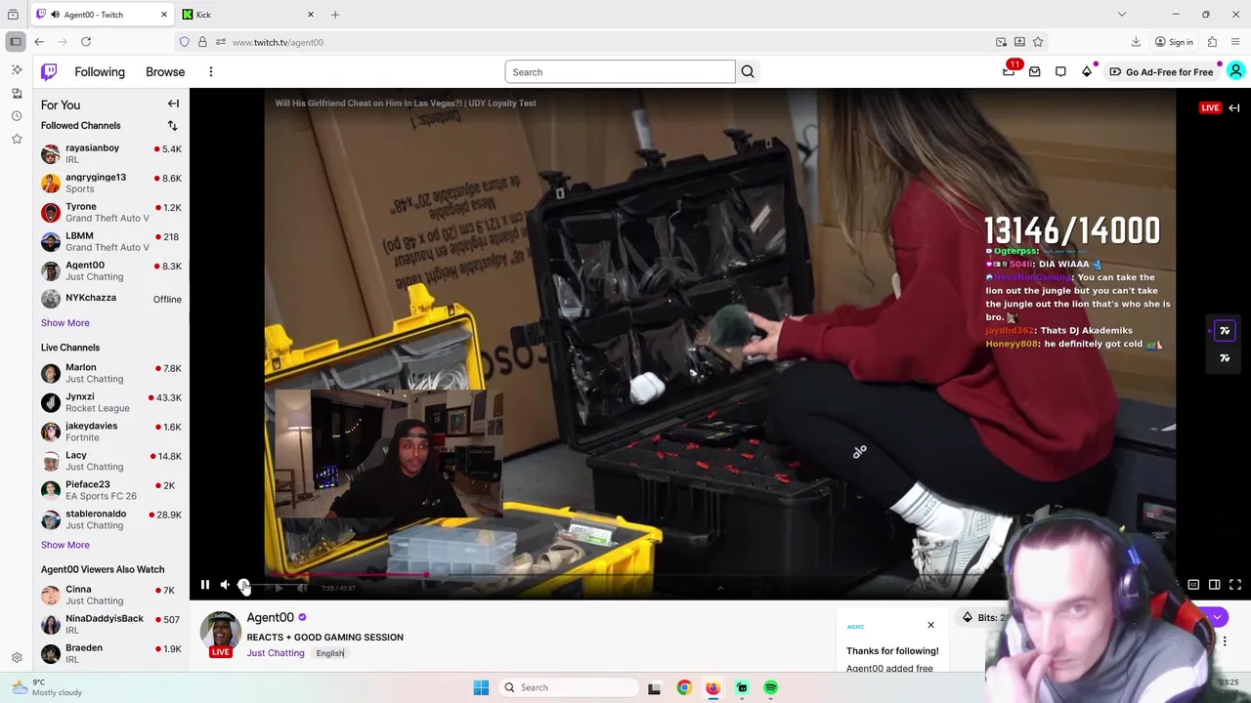Click Go Ad-Free for Free button
Image resolution: width=1251 pixels, height=703 pixels.
coord(1161,71)
